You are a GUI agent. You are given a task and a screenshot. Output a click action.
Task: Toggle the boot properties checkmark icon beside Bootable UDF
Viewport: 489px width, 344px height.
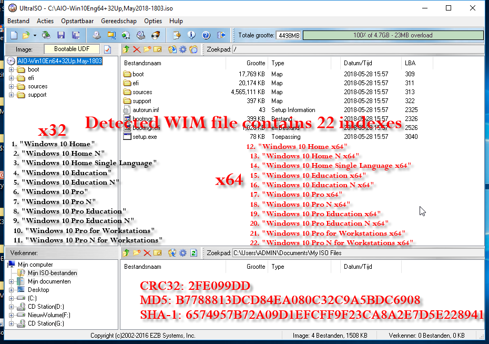[x=108, y=49]
